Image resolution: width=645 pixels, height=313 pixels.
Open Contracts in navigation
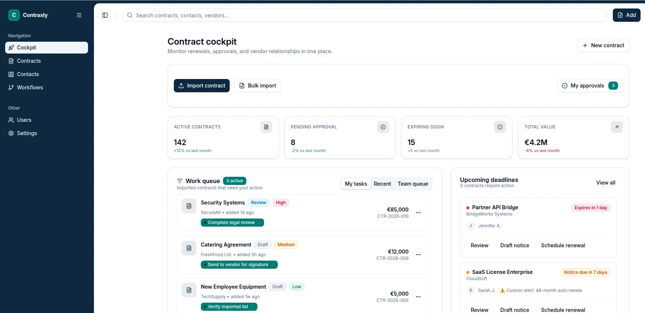point(47,61)
